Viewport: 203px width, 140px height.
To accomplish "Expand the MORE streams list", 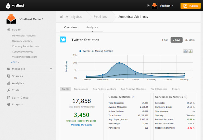I will (x=15, y=62).
